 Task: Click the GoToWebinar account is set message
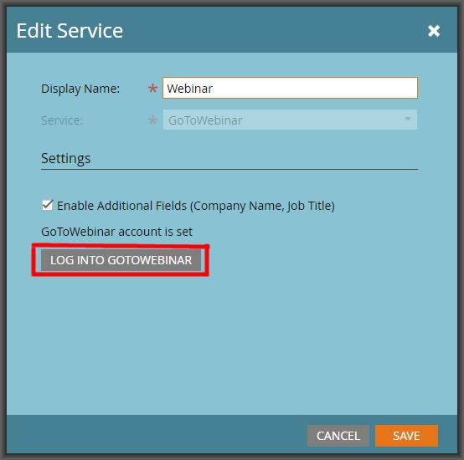116,232
